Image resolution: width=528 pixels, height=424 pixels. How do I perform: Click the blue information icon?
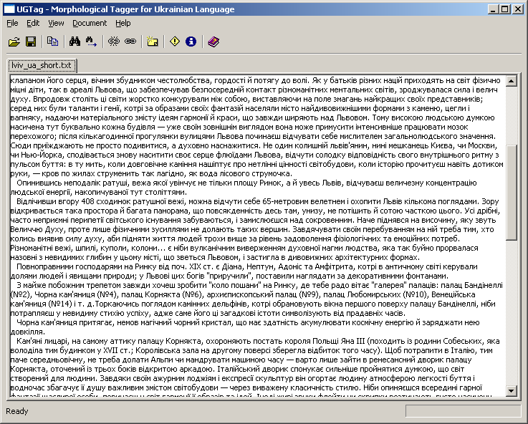[x=191, y=42]
